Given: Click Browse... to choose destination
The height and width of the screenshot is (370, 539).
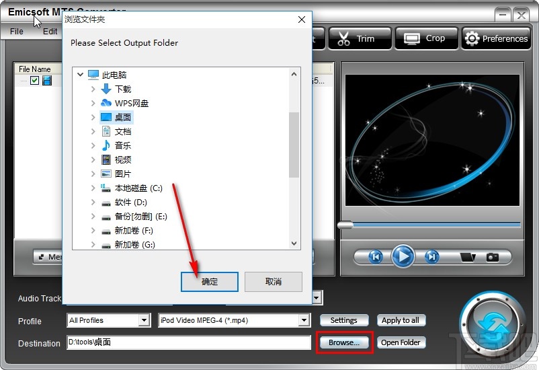Looking at the screenshot, I should (x=343, y=342).
